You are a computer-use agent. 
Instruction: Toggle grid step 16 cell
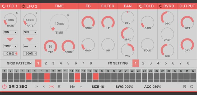tap(96, 77)
